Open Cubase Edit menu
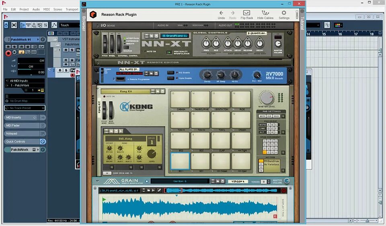 [13, 9]
